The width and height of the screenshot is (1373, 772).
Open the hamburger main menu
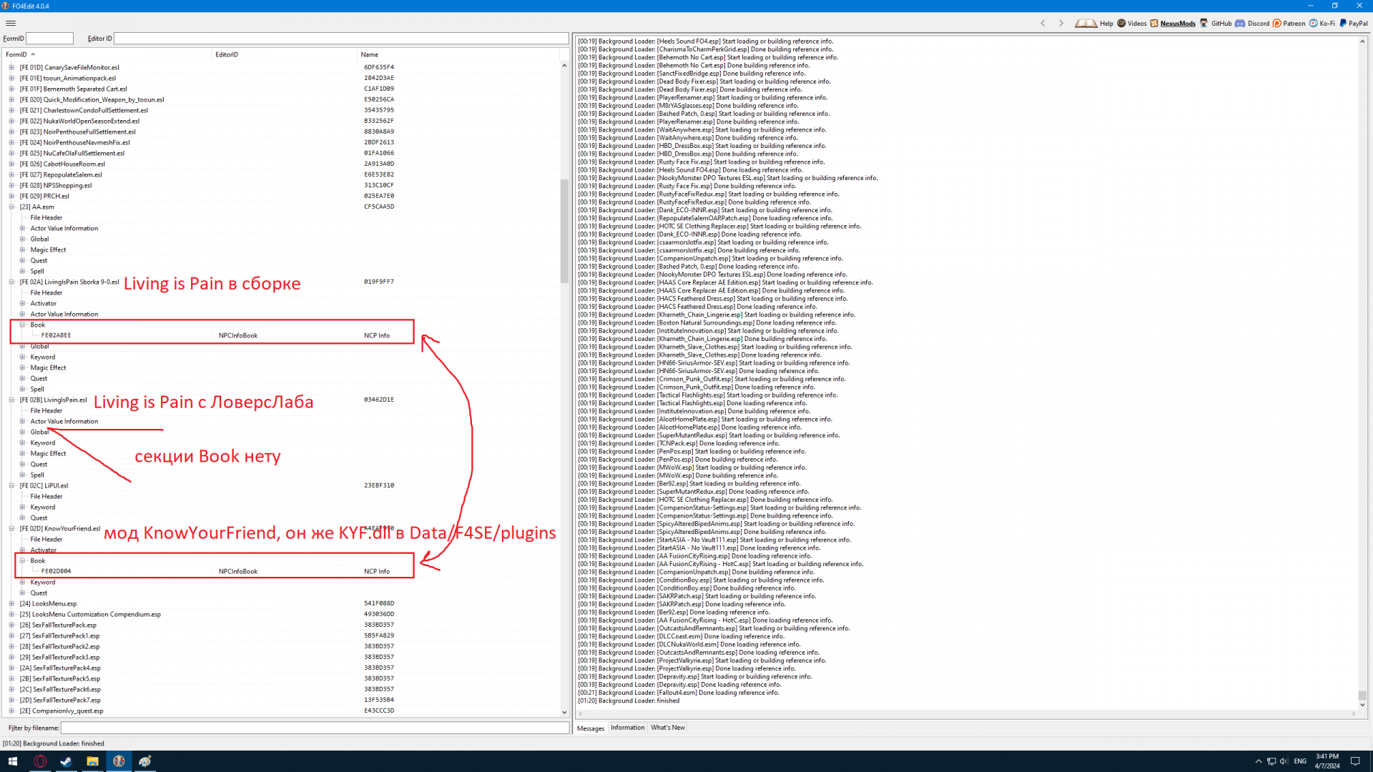[x=11, y=23]
